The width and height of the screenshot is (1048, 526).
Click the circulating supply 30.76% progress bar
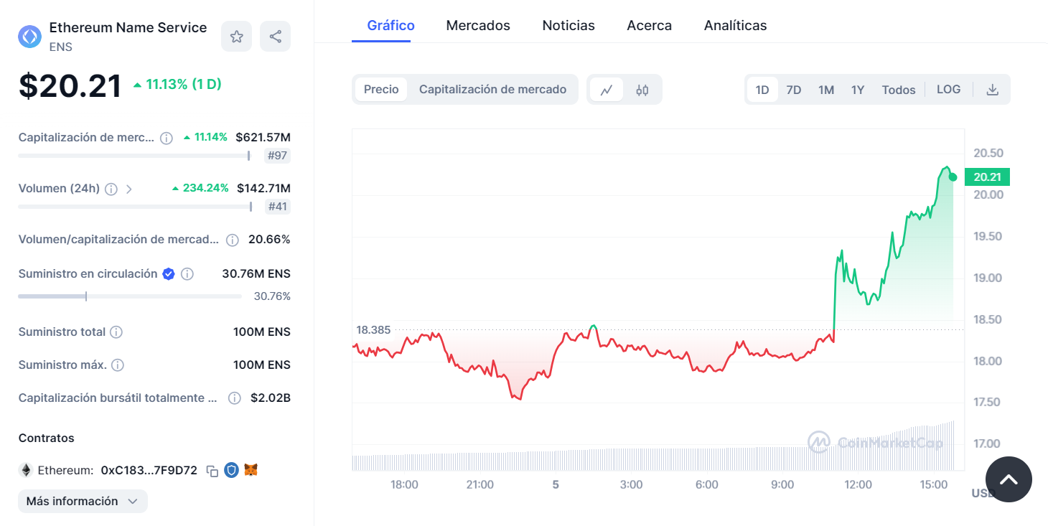[130, 296]
